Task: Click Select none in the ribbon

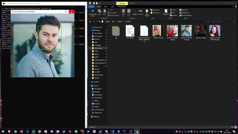Action: (x=184, y=13)
